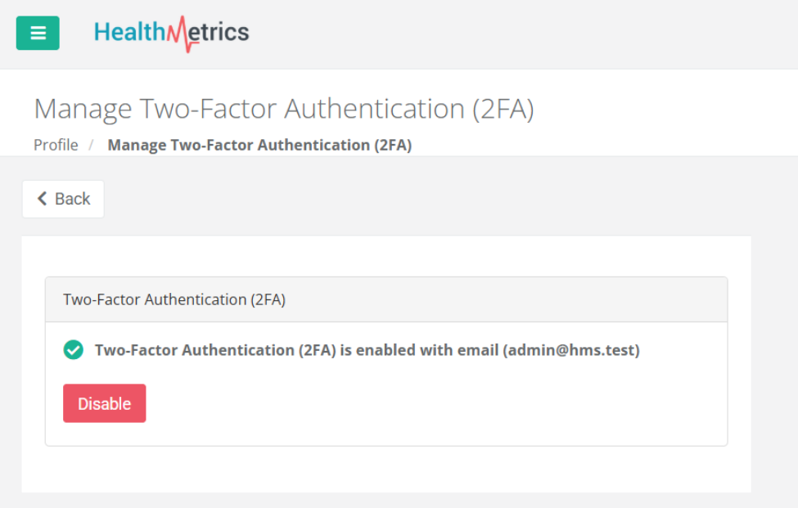The image size is (798, 508).
Task: Click the breadcrumb slash separator
Action: 92,145
